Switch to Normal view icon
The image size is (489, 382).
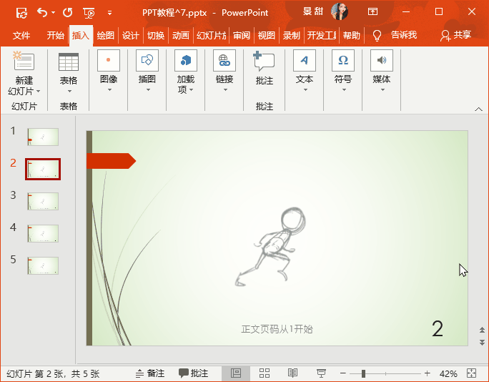(236, 373)
